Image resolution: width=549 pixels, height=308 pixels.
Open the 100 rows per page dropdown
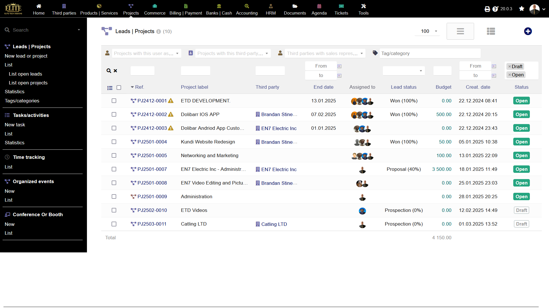[427, 31]
